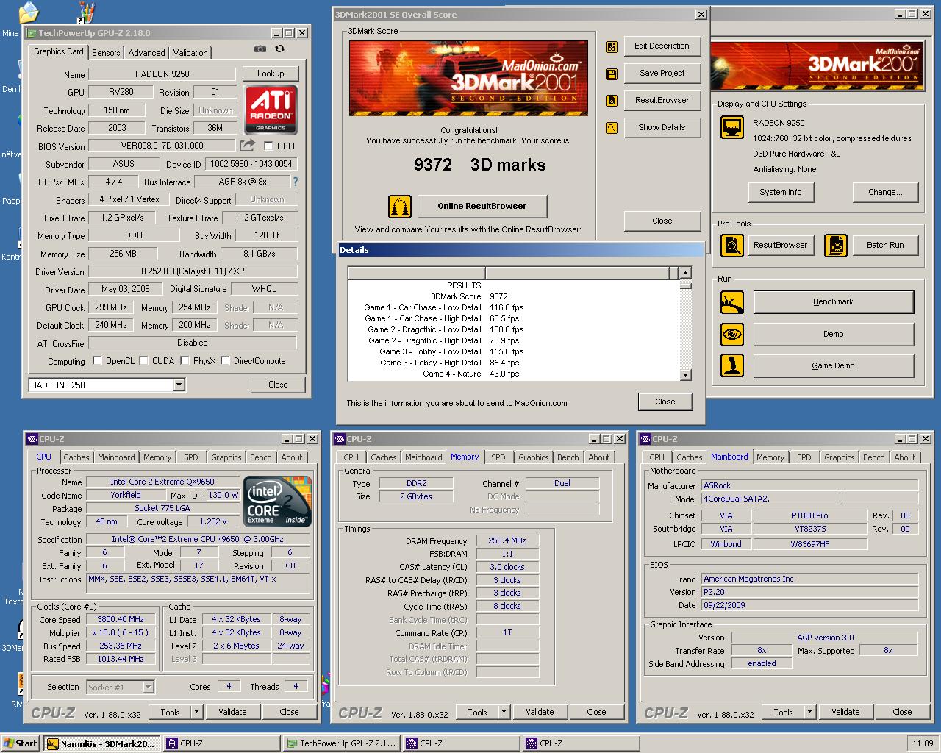Switch to the Advanced tab in GPU-Z
Screen dimensions: 941x753
[x=146, y=53]
